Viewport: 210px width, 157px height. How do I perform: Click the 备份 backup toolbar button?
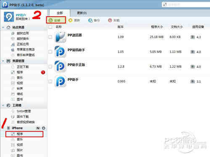[94, 20]
